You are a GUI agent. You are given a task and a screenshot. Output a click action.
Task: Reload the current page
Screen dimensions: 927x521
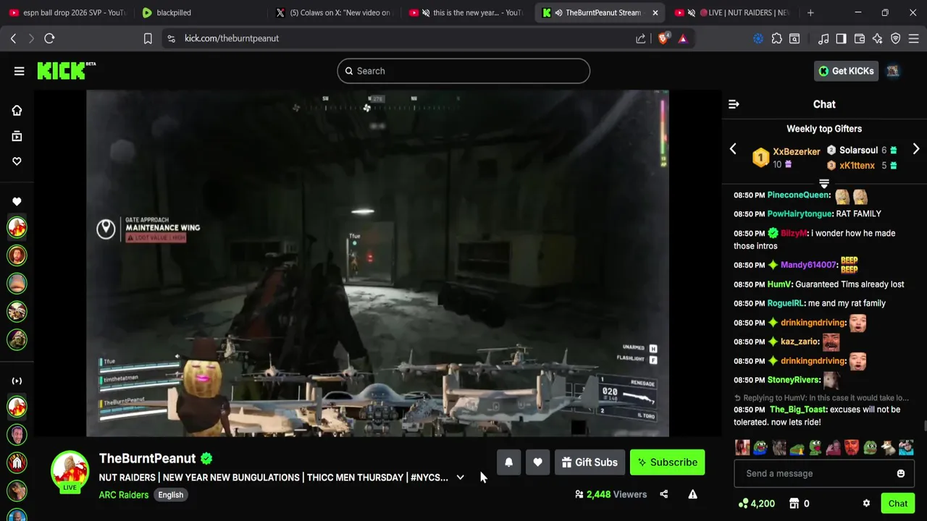coord(49,38)
